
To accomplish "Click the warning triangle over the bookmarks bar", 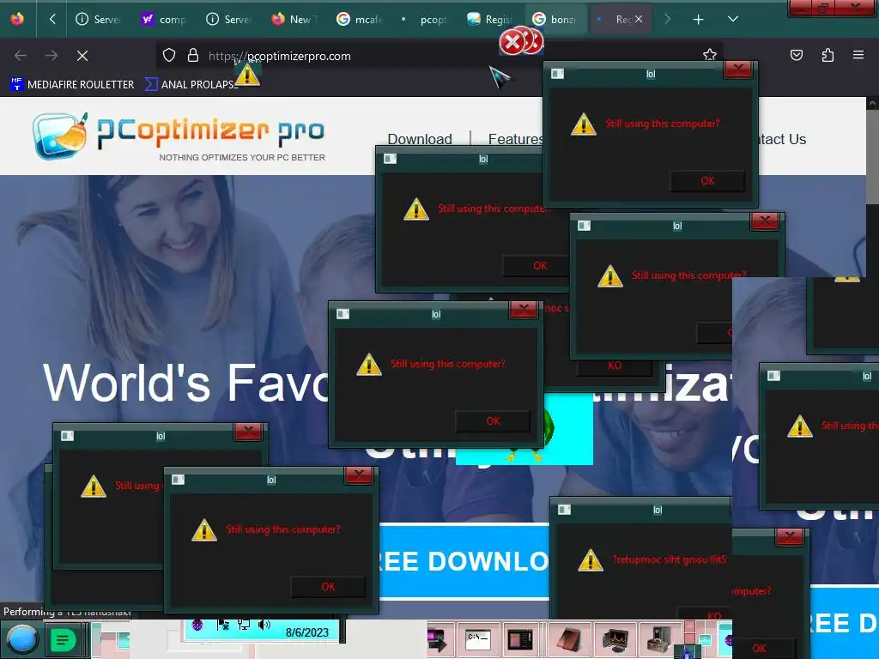I will pos(247,74).
